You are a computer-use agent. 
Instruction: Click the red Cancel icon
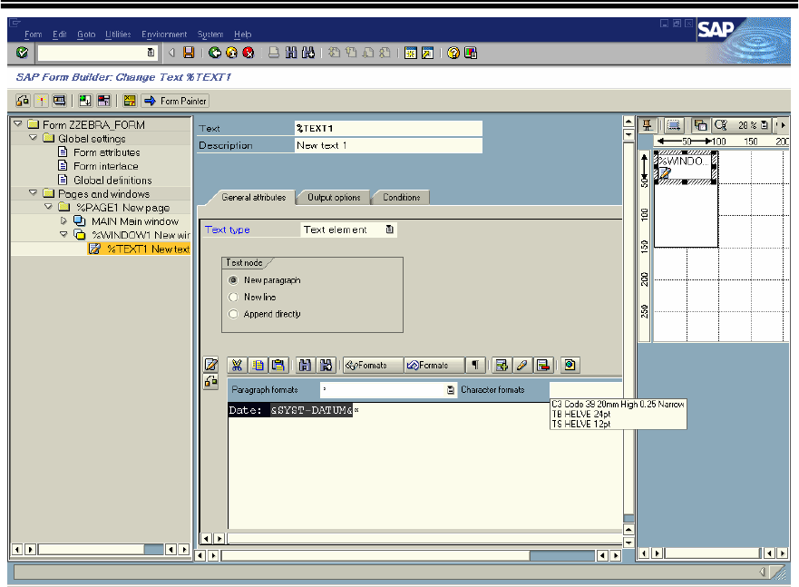248,53
